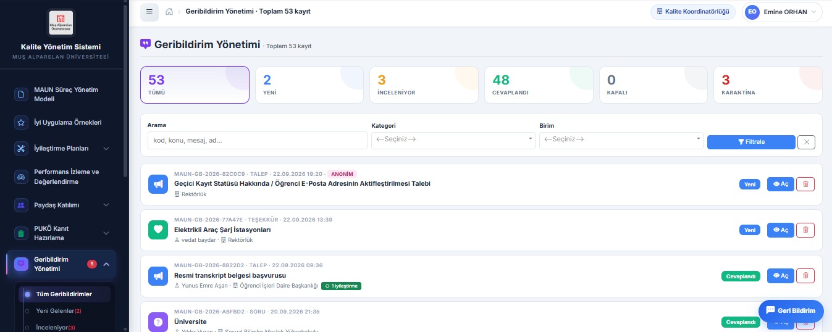
Task: Open İyi Uygulama Örnekleri star icon
Action: click(21, 122)
